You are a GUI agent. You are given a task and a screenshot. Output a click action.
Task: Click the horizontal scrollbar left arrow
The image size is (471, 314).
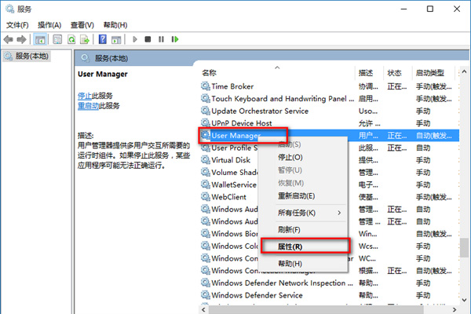tap(203, 309)
